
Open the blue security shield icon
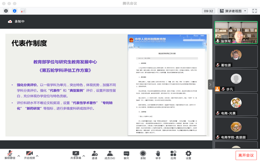14,11
